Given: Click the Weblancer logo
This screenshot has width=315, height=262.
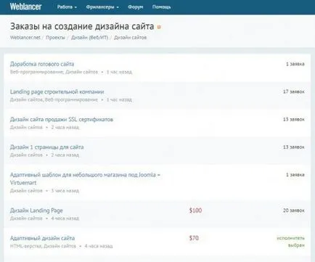Looking at the screenshot, I should tap(25, 7).
